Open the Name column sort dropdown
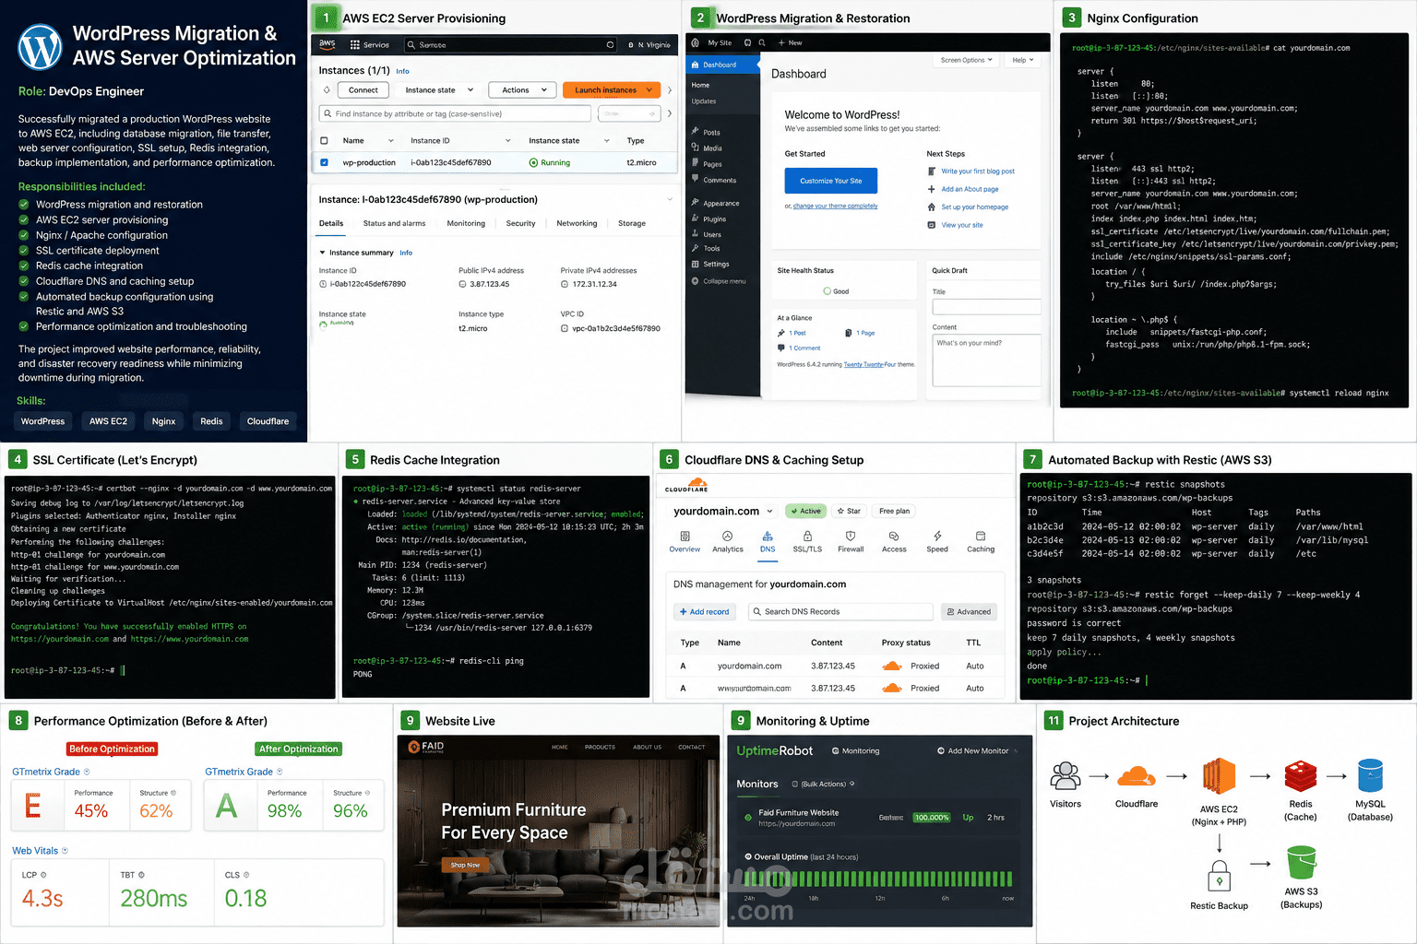 [391, 141]
